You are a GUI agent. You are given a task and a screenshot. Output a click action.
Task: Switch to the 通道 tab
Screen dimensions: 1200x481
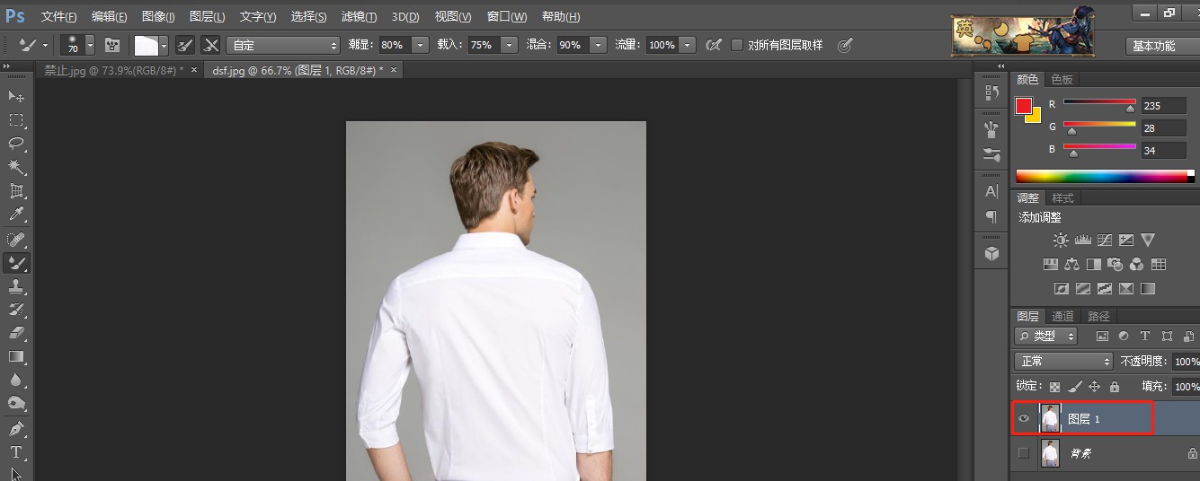[x=1063, y=316]
